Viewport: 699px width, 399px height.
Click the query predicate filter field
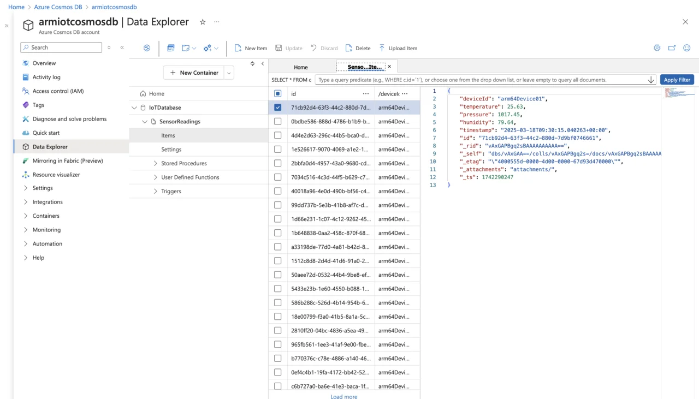tap(481, 80)
